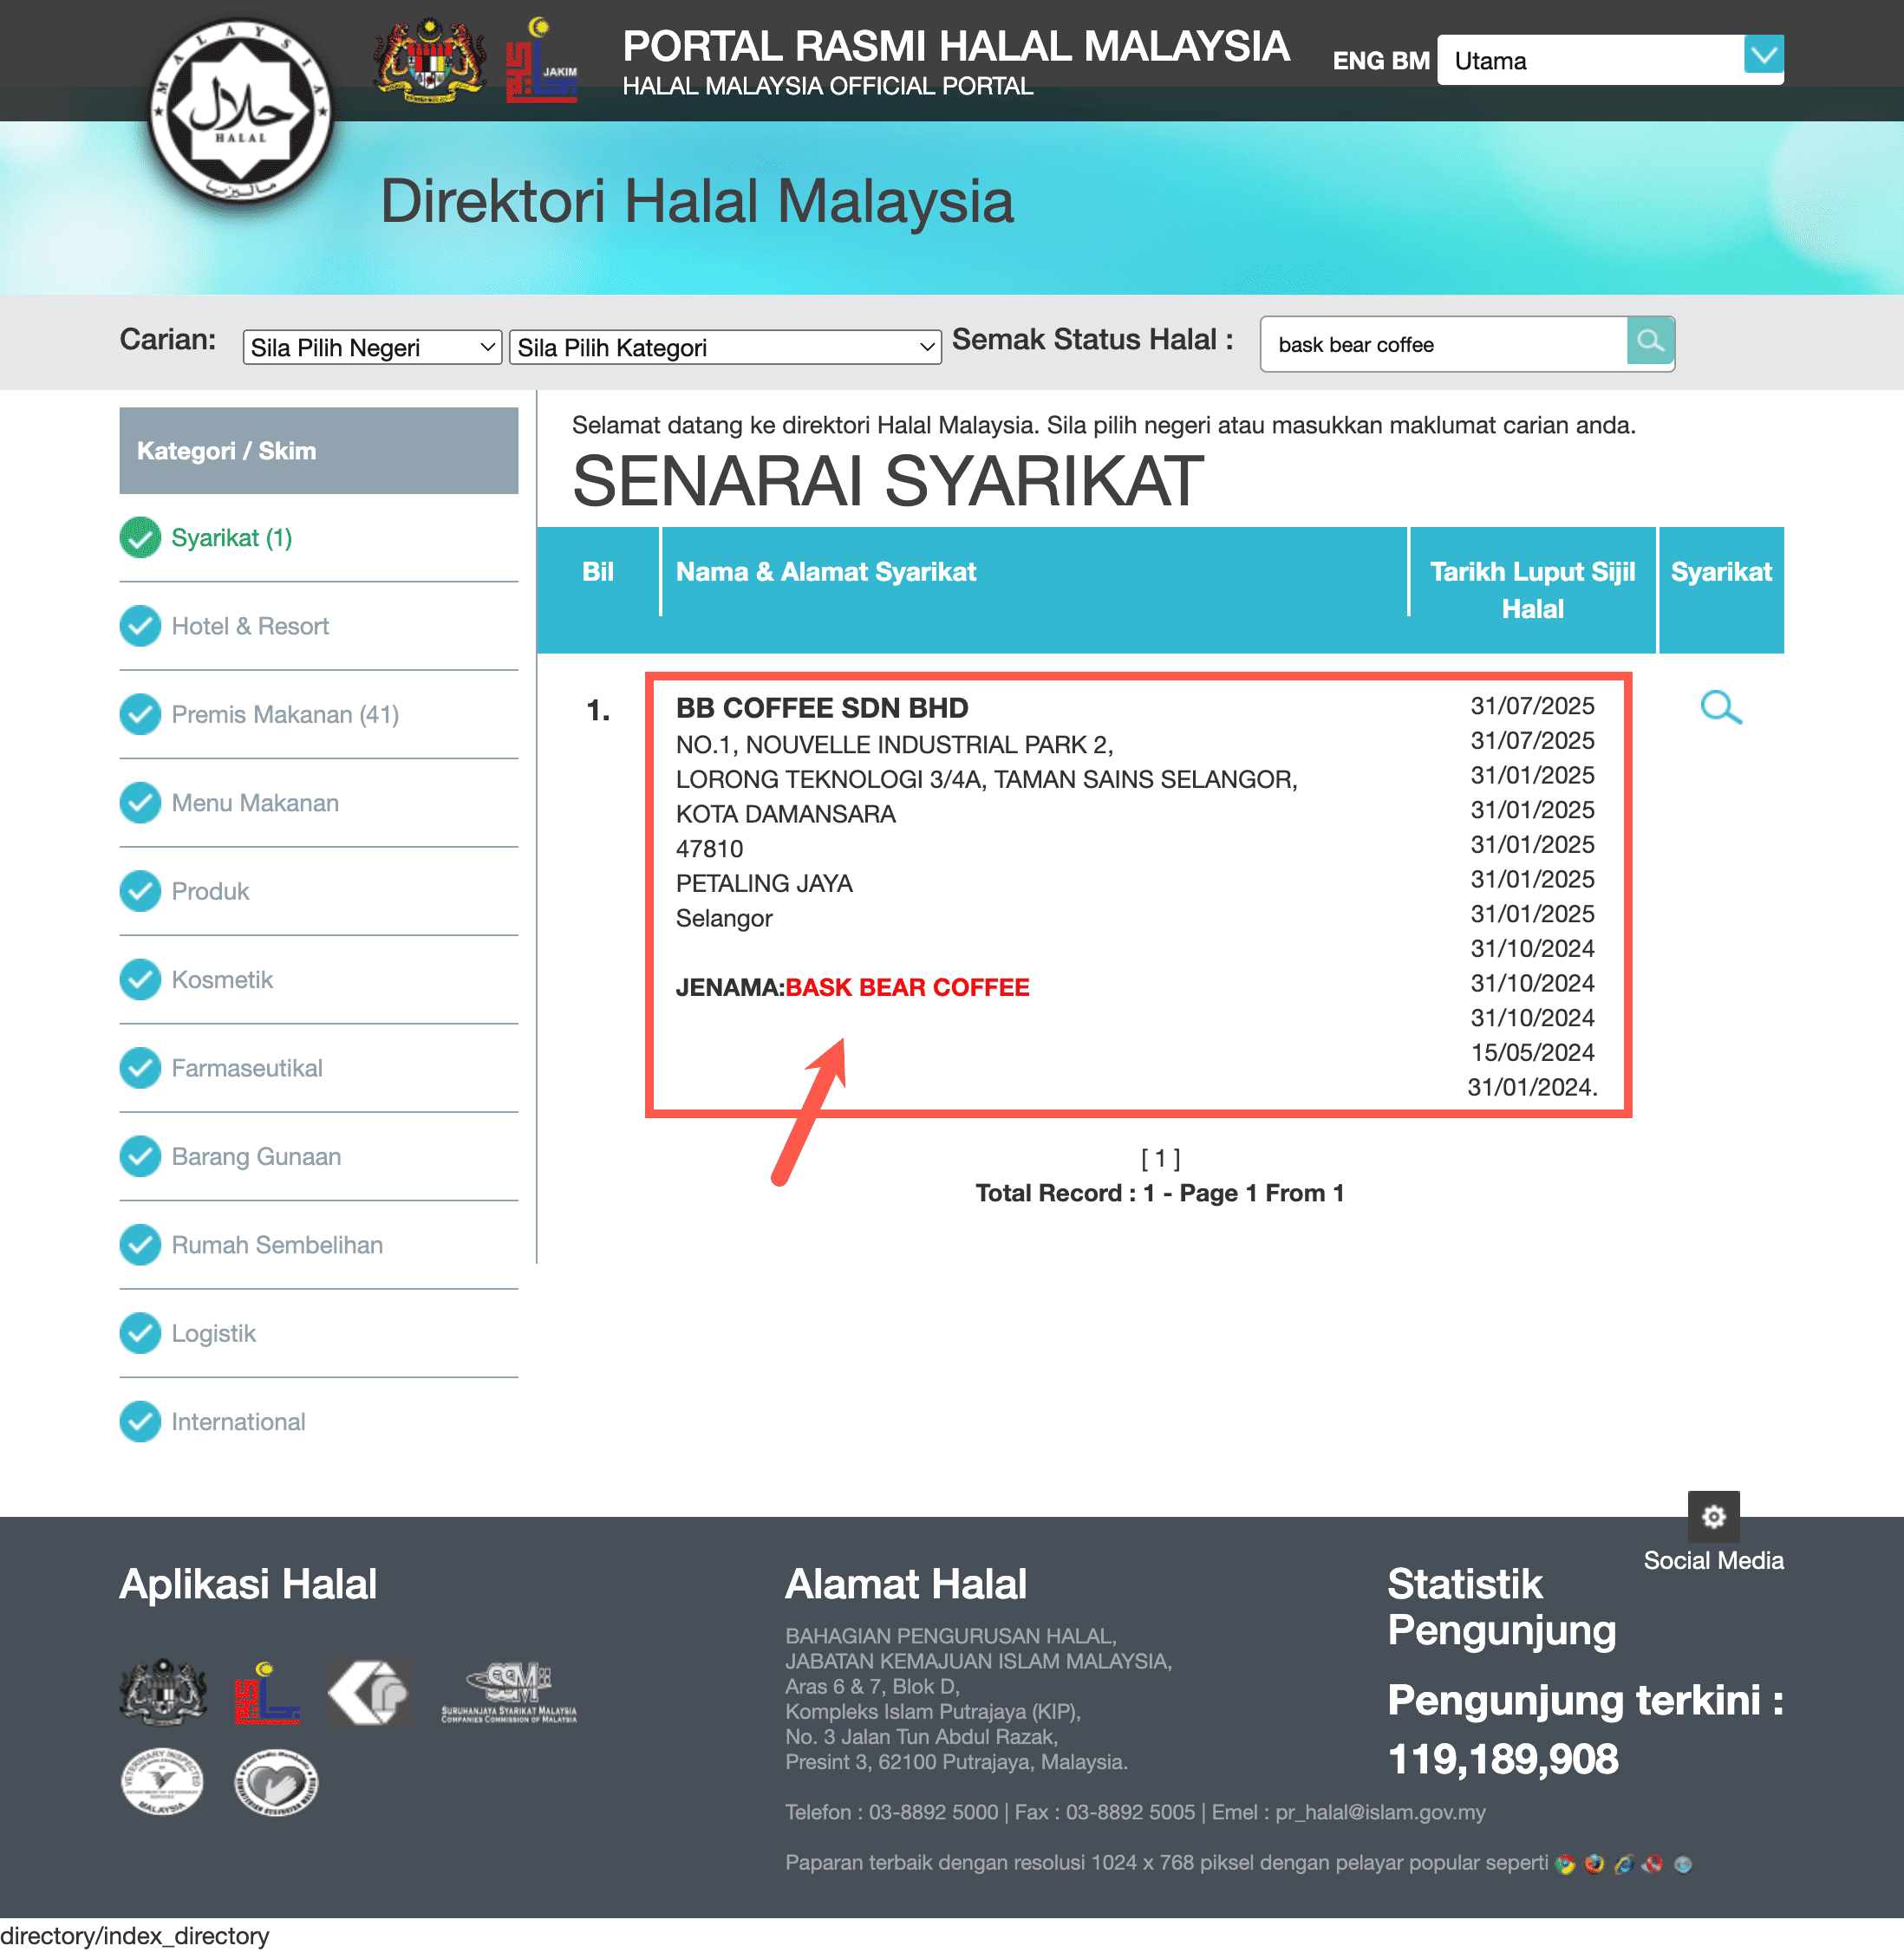This screenshot has width=1904, height=1952.
Task: Select Rumah Sembelihan category
Action: click(x=277, y=1246)
